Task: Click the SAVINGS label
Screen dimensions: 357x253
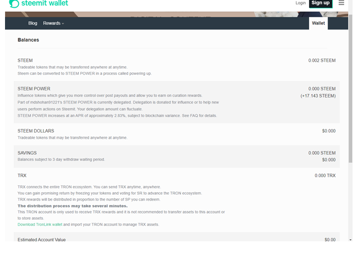Action: pos(27,153)
